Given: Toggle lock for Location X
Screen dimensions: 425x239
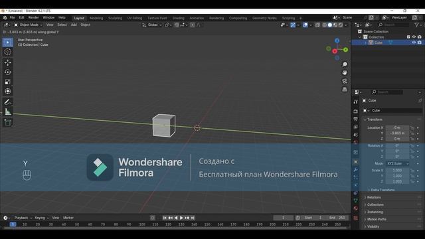Looking at the screenshot, I should pos(412,127).
